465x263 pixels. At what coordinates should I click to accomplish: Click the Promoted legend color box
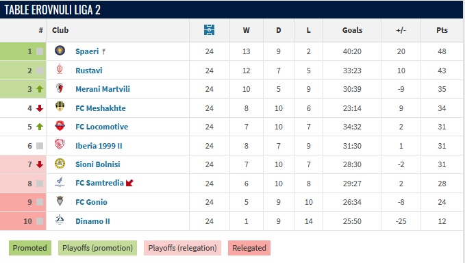(x=30, y=248)
